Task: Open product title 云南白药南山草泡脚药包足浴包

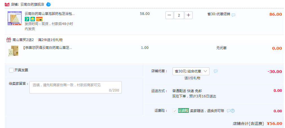Action: coord(50,14)
